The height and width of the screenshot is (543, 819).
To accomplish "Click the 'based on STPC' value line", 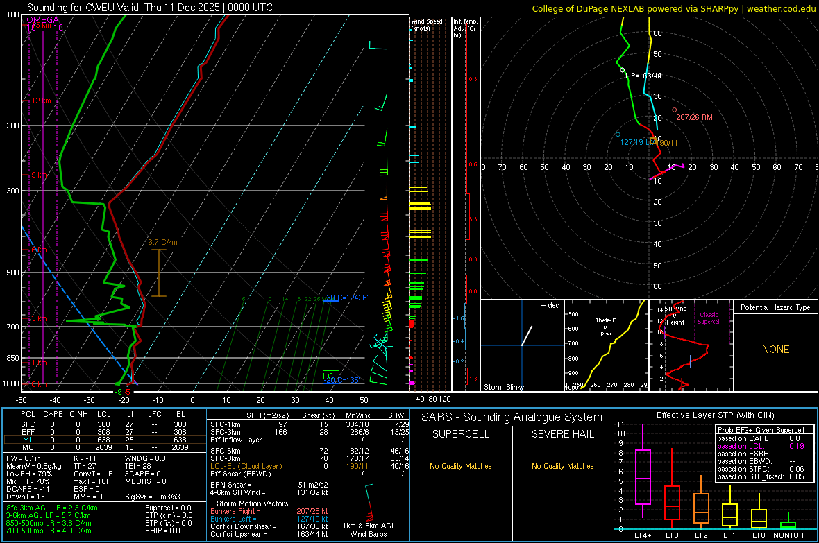I will 761,469.
